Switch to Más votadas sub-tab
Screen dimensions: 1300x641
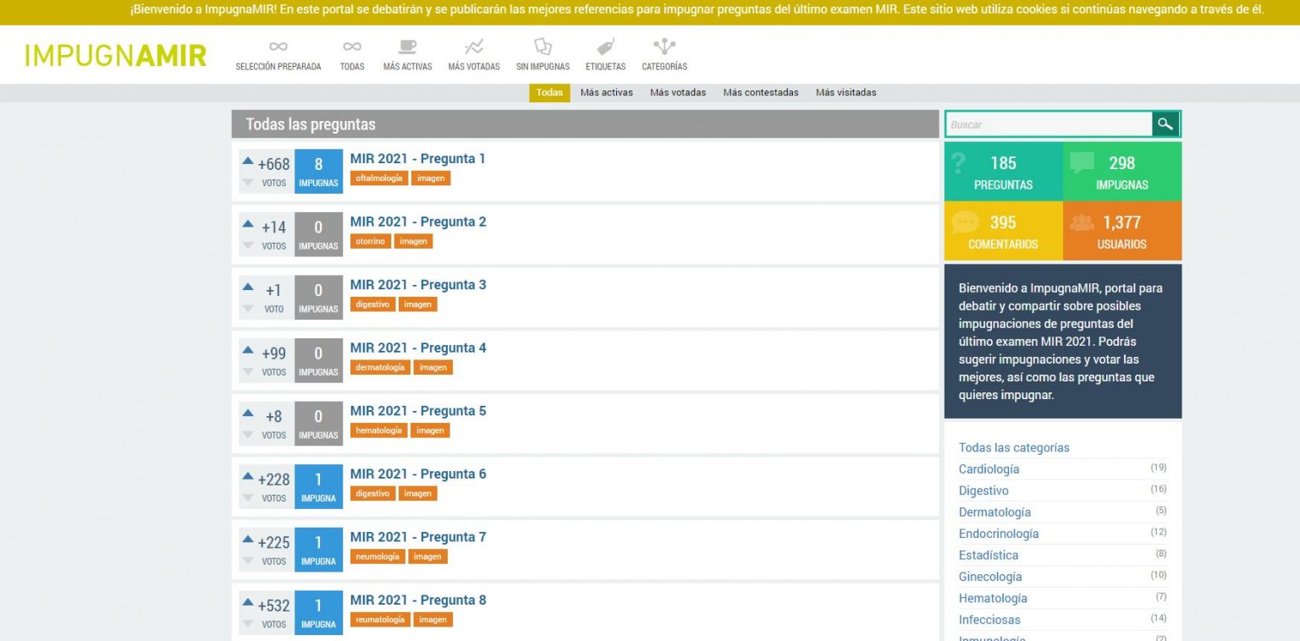pyautogui.click(x=678, y=93)
